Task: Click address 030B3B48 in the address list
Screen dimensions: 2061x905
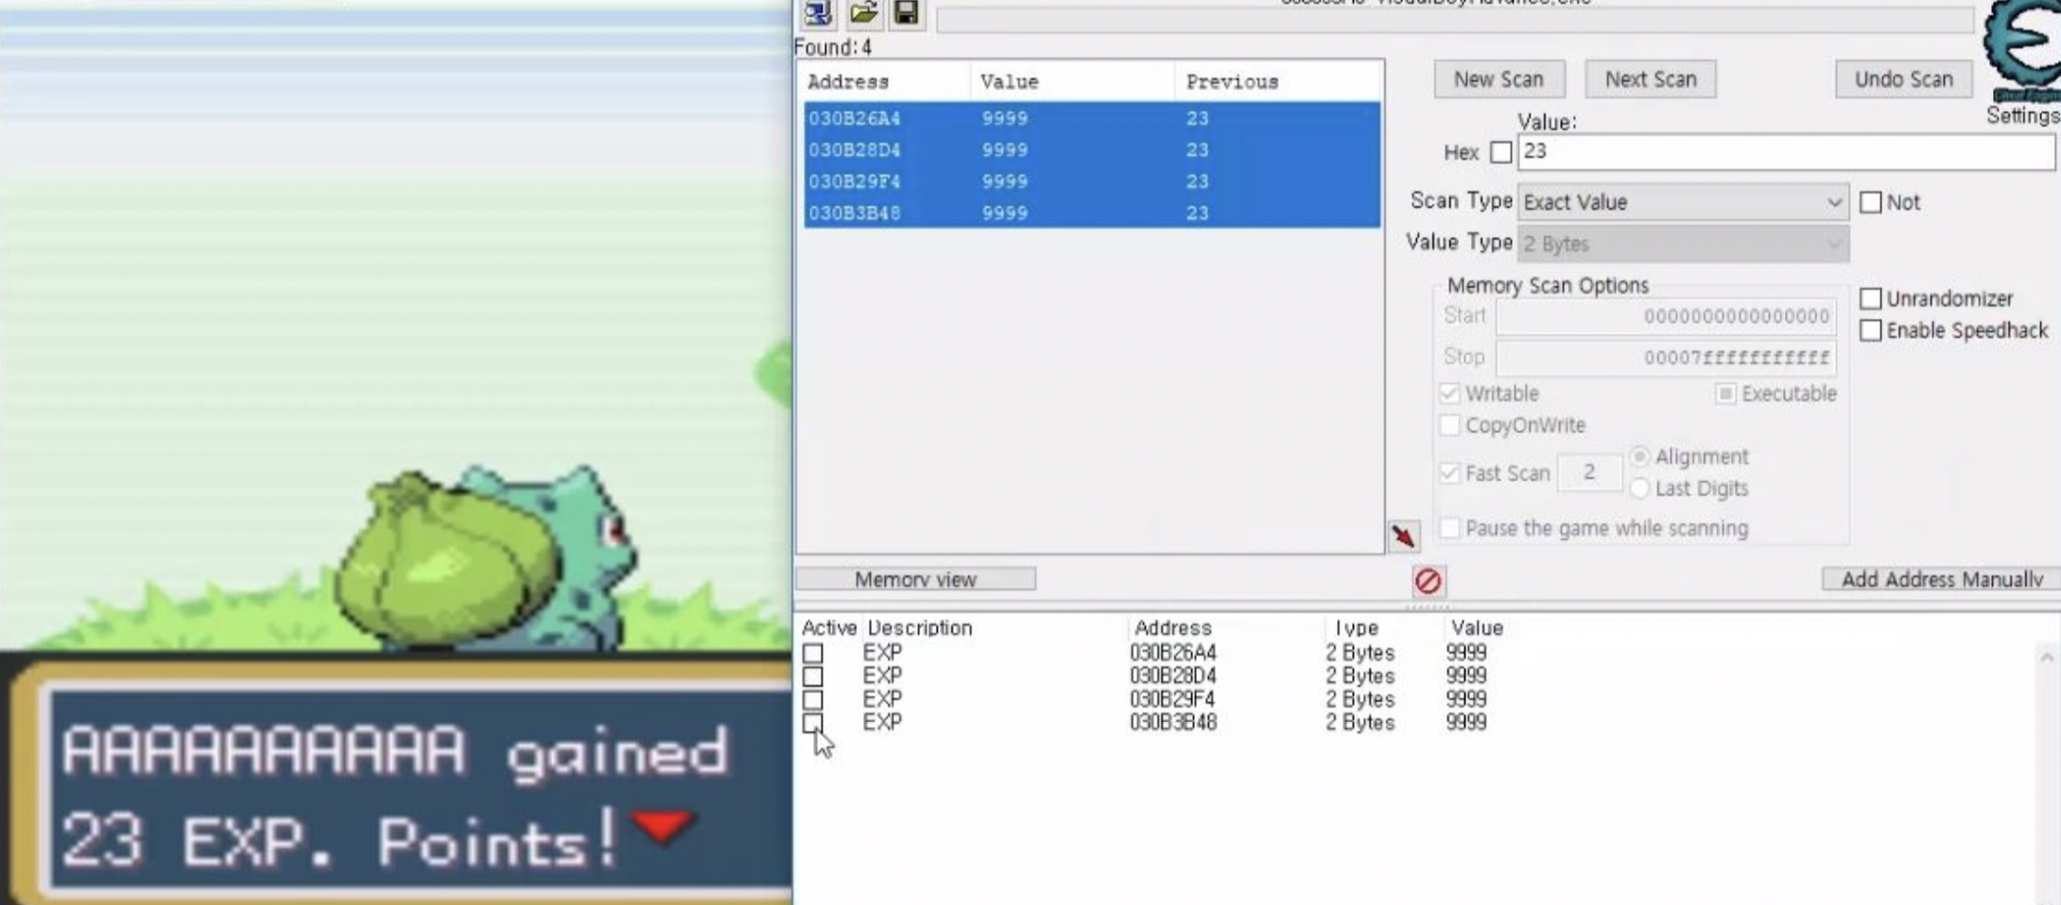Action: 1173,723
